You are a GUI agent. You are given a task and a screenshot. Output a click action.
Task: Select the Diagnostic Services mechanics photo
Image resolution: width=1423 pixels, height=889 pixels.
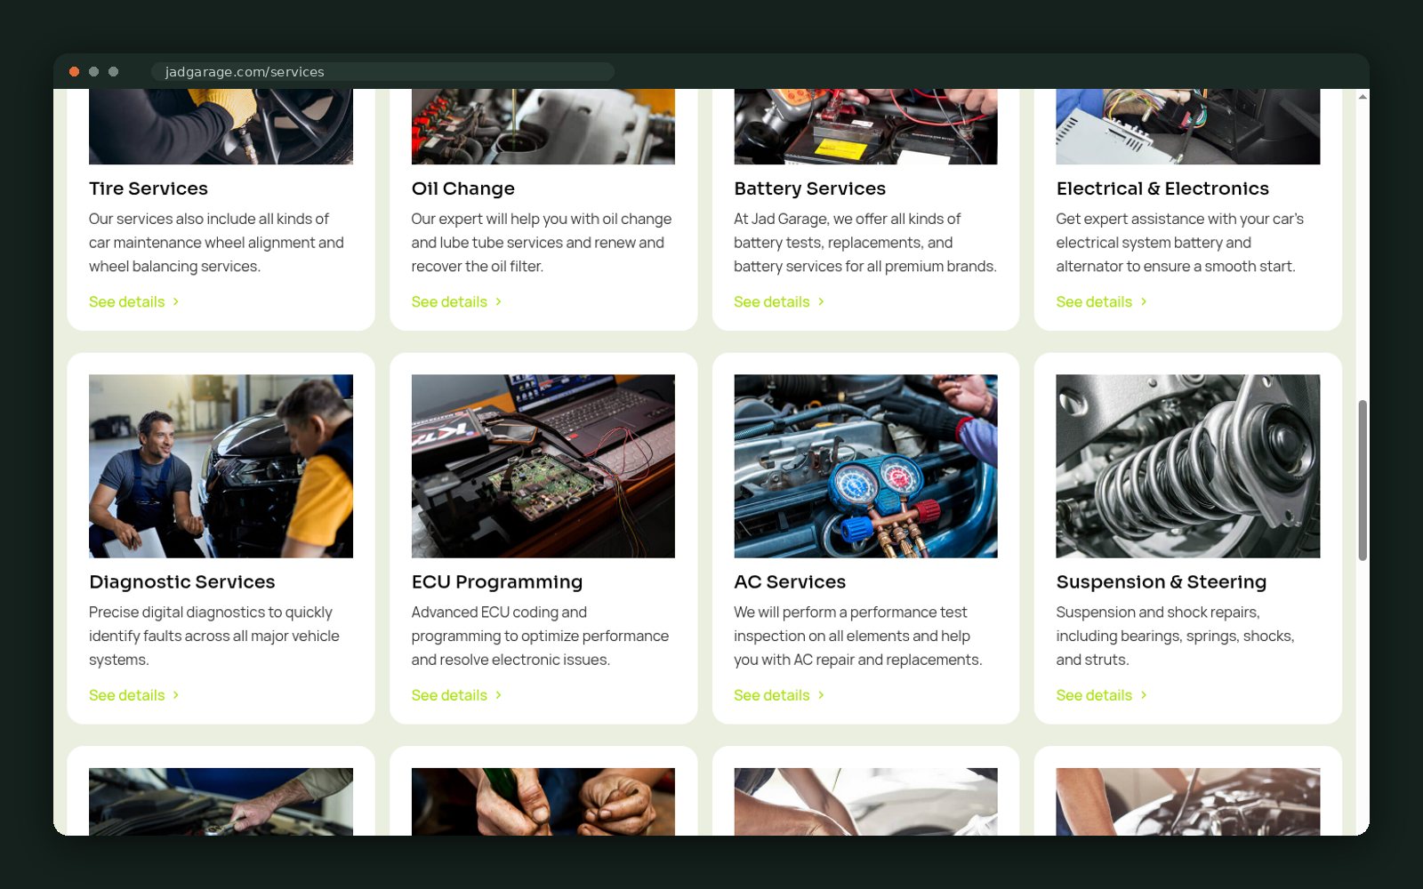[221, 466]
